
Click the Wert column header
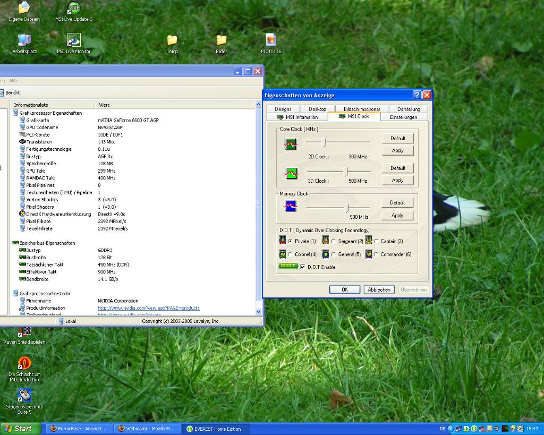tap(175, 105)
